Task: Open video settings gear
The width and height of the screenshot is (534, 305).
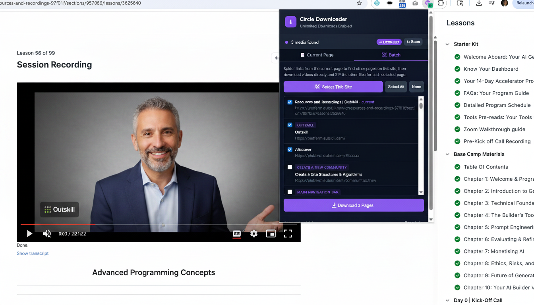Action: pyautogui.click(x=254, y=234)
